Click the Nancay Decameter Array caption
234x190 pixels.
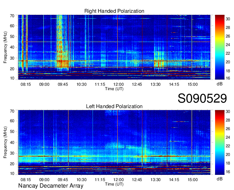(51, 186)
